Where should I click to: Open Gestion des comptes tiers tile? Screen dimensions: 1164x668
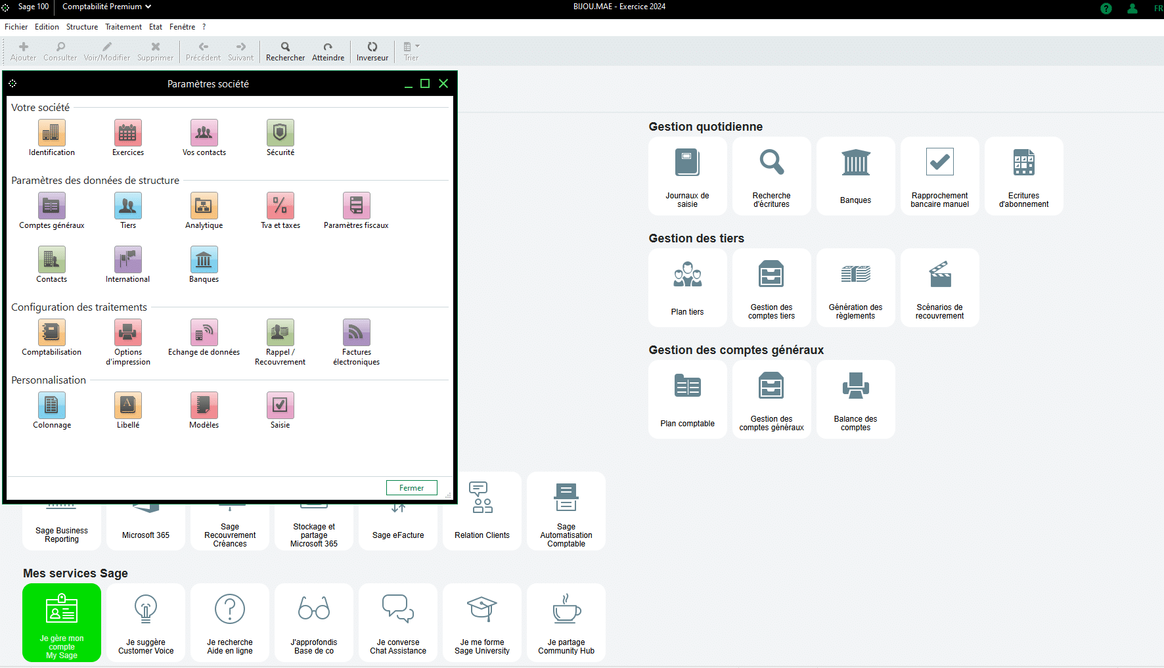pyautogui.click(x=772, y=288)
